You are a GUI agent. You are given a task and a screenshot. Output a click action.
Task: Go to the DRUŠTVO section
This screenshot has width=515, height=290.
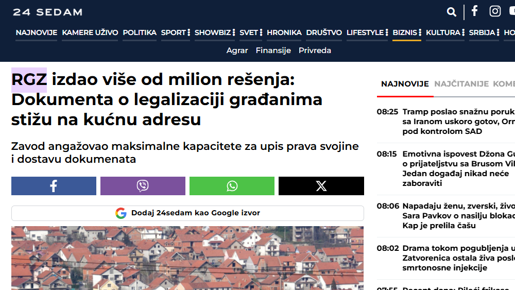(324, 32)
